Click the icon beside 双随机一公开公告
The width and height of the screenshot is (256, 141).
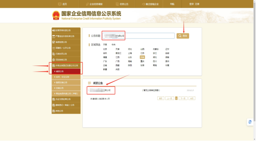click(54, 48)
